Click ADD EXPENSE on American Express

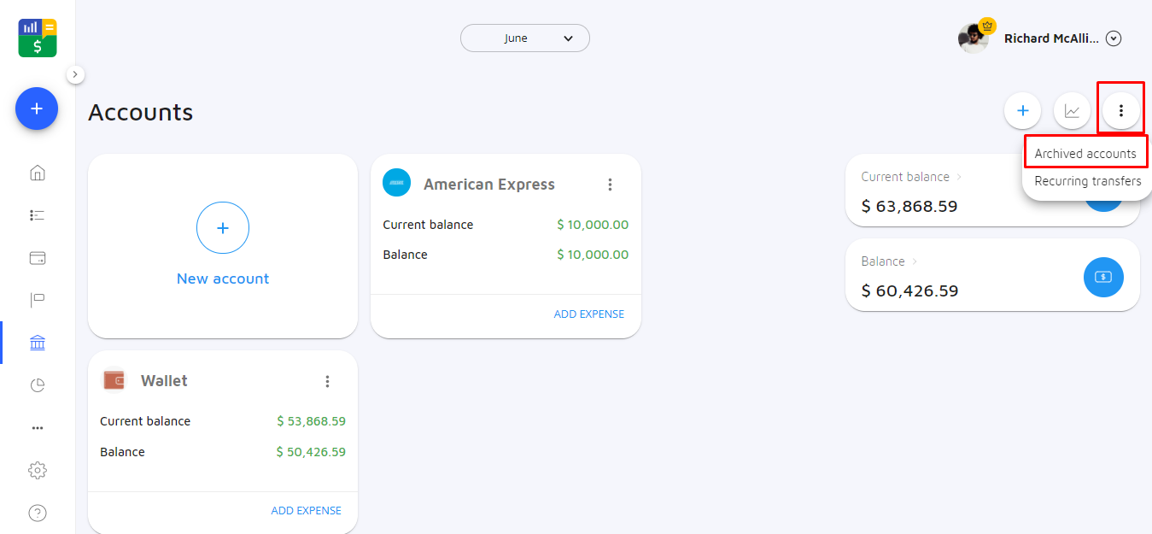(588, 314)
